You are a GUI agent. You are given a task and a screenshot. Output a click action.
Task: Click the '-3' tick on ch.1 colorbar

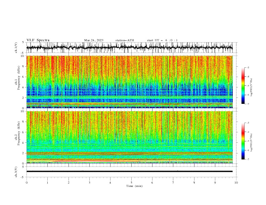click(x=248, y=67)
